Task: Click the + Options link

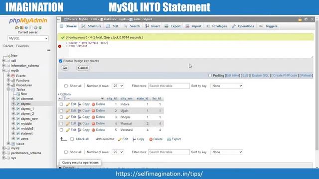Action: [x=64, y=94]
